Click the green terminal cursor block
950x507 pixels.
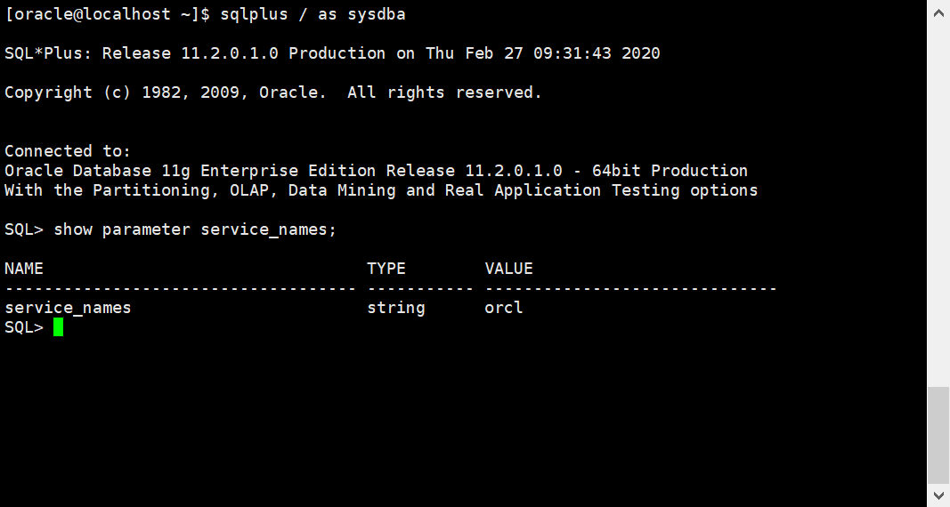click(x=58, y=327)
